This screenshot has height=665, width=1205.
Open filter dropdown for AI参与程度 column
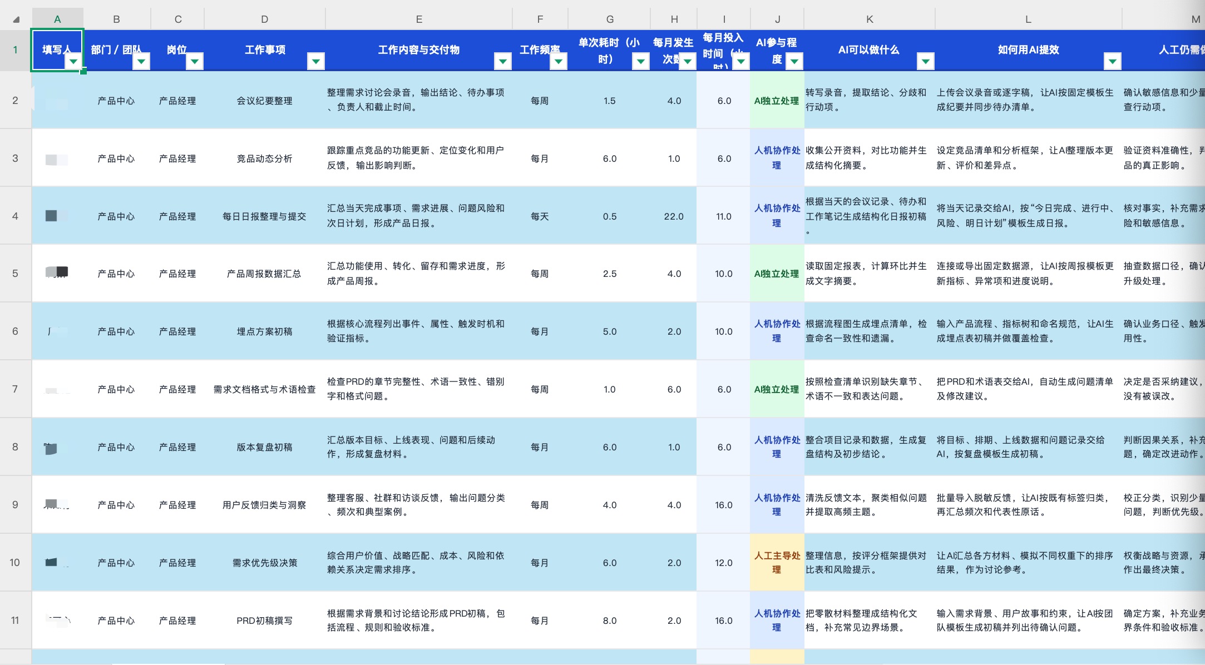coord(794,61)
